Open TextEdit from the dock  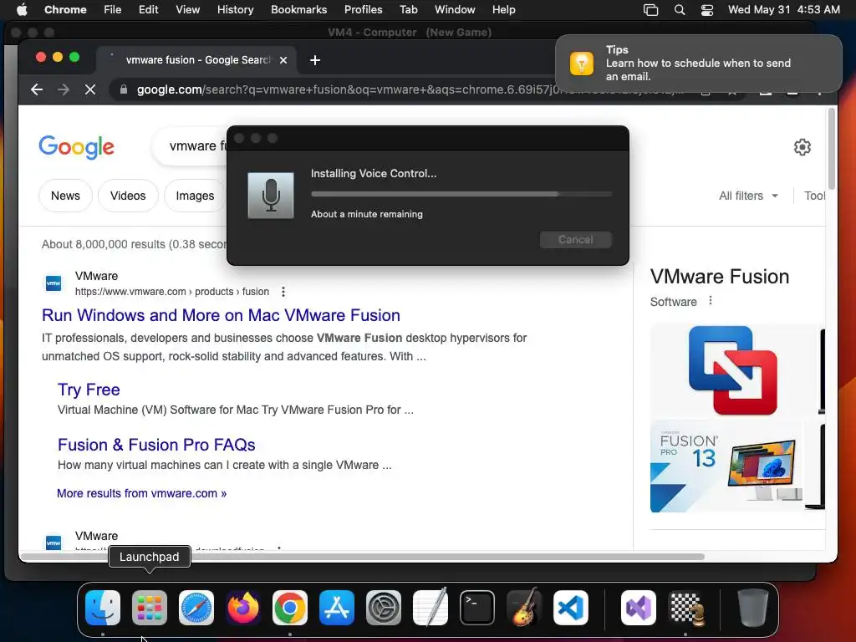click(x=431, y=608)
